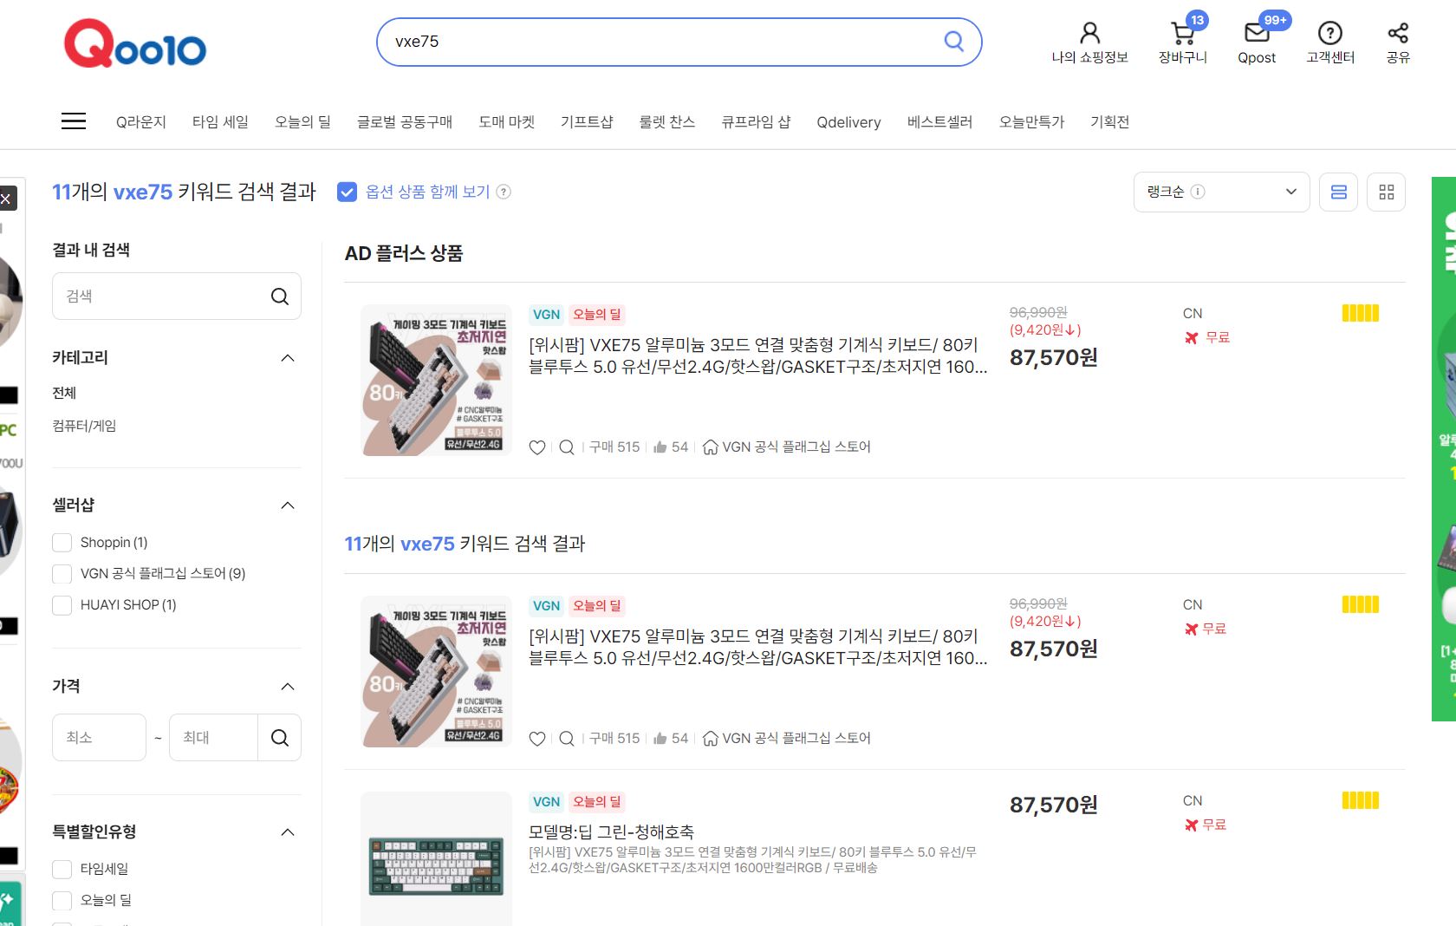Open the 글로벌 공동구매 menu

coord(405,122)
